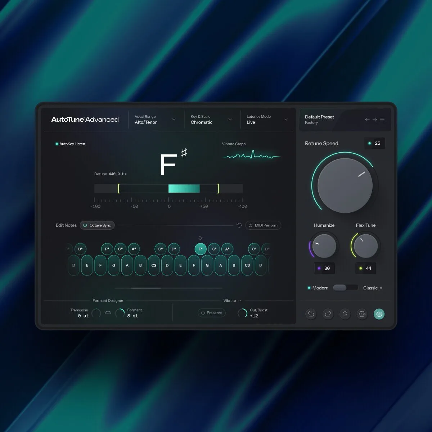Screen dimensions: 432x432
Task: Select the G# key right of highlighted F#
Action: pos(214,249)
